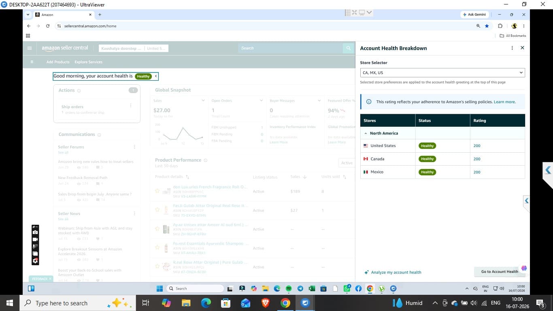Show hidden icons in local system tray
This screenshot has width=553, height=311.
435,303
